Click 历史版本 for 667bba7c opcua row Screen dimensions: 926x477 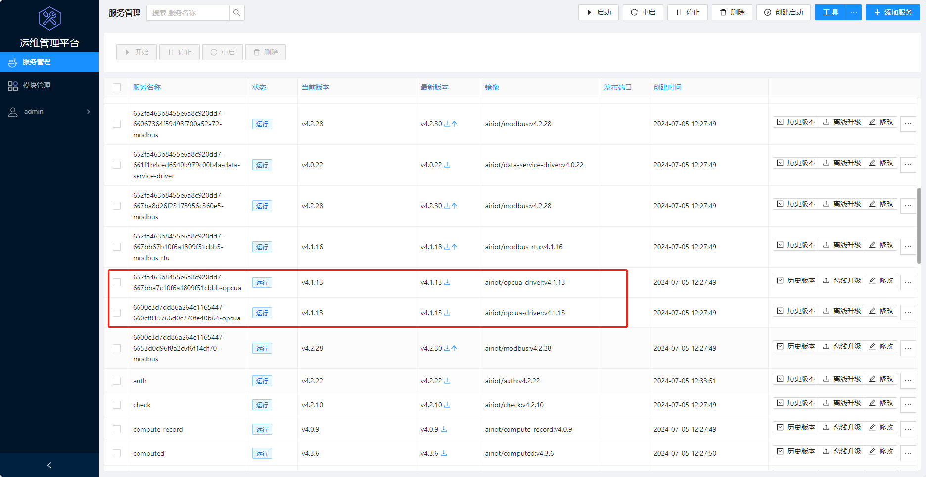coord(796,280)
